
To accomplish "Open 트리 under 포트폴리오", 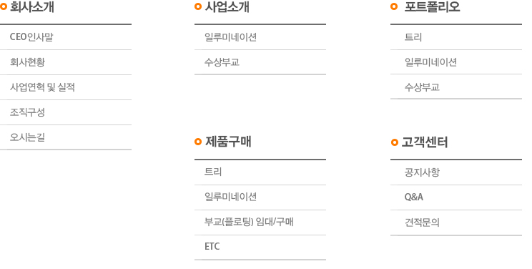I will [x=456, y=37].
